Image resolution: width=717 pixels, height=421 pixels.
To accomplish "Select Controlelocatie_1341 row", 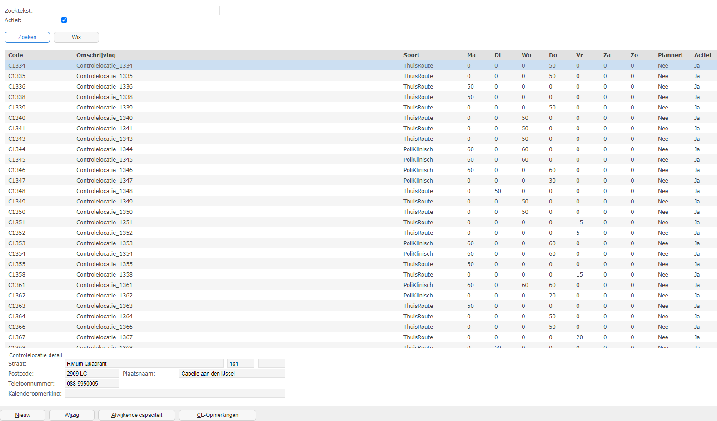I will pyautogui.click(x=361, y=129).
